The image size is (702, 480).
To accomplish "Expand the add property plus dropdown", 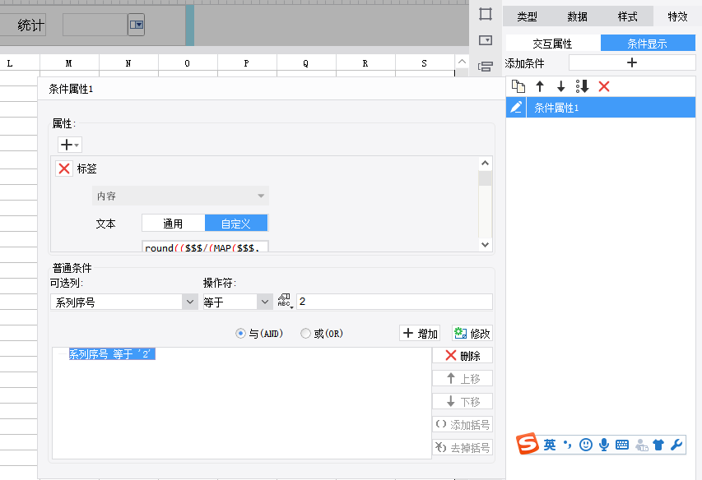I will [x=69, y=145].
